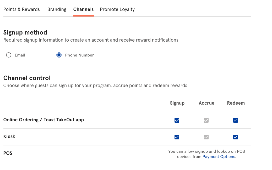The image size is (272, 170).
Task: Click the Signup method heading
Action: click(x=25, y=32)
